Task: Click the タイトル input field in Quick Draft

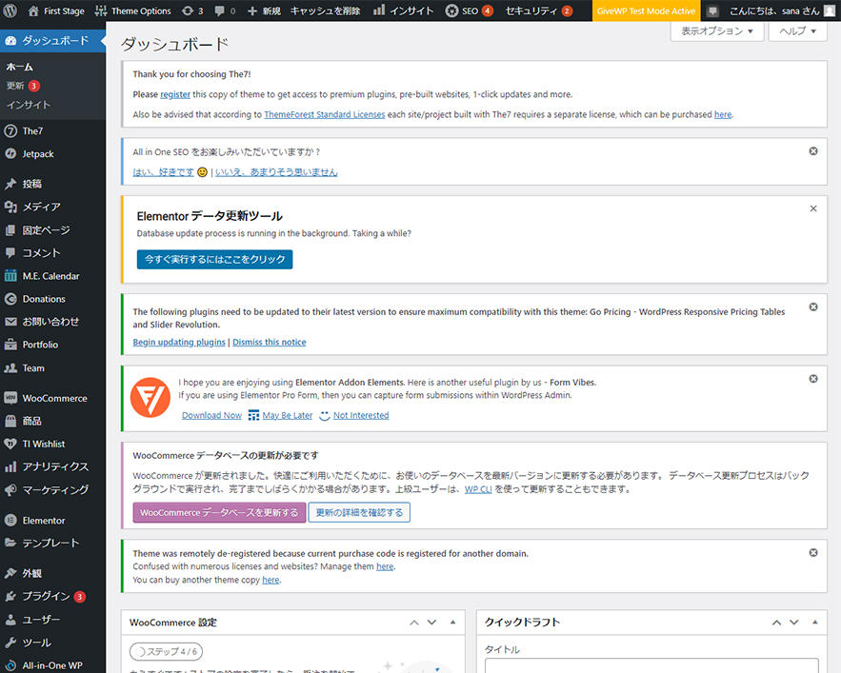Action: (x=651, y=665)
